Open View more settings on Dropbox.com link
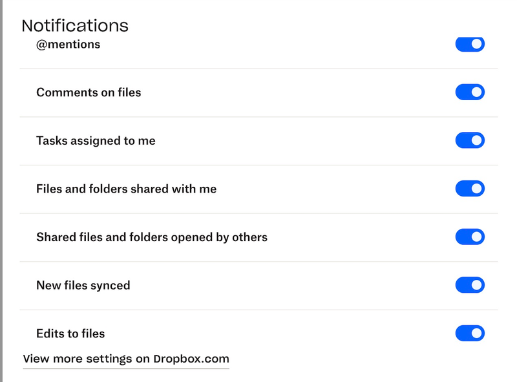 coord(126,359)
